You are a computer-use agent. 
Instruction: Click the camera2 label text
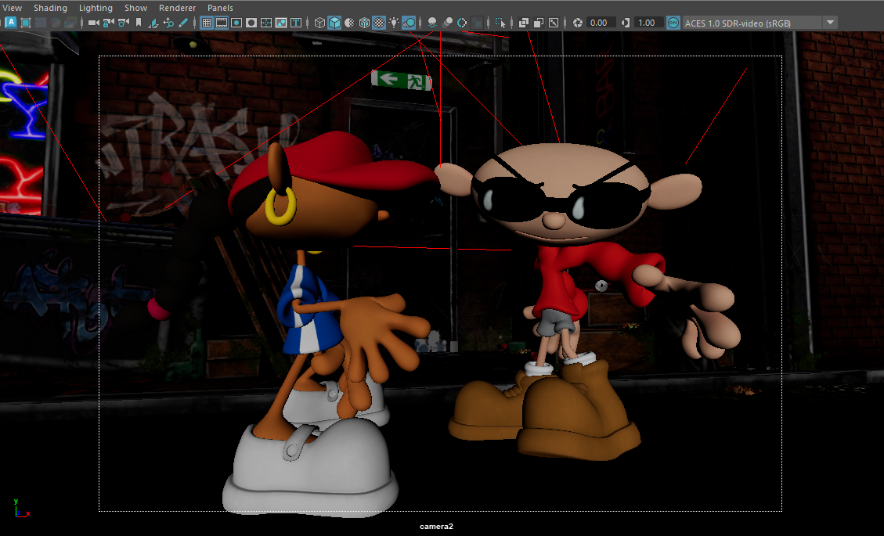436,526
